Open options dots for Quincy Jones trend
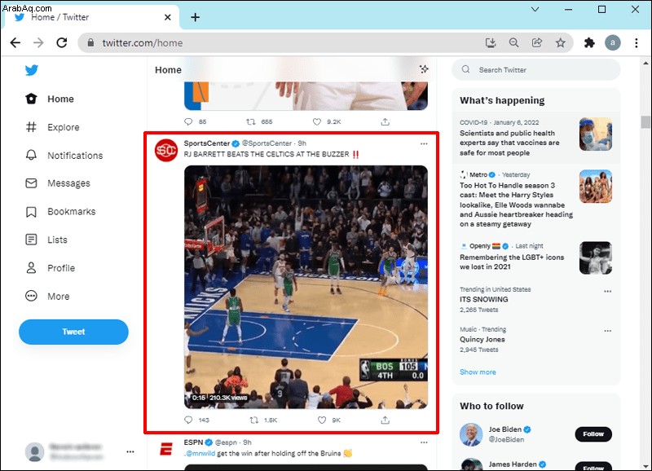This screenshot has height=471, width=652. [x=607, y=331]
